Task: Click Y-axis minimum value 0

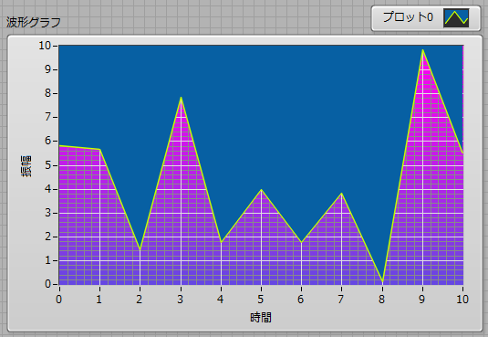Action: (x=47, y=284)
